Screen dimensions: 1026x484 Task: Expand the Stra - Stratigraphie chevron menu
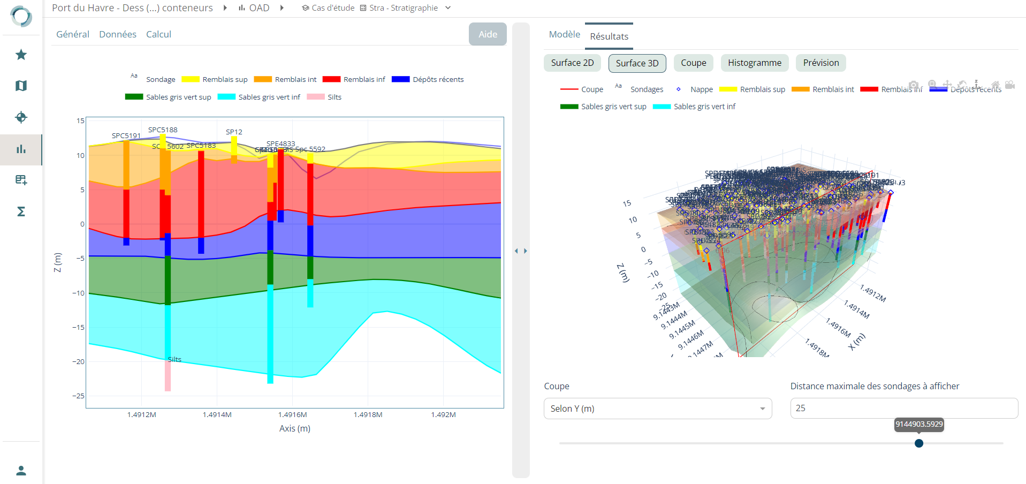tap(448, 8)
